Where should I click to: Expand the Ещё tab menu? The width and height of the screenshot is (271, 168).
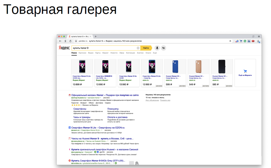coord(155,53)
